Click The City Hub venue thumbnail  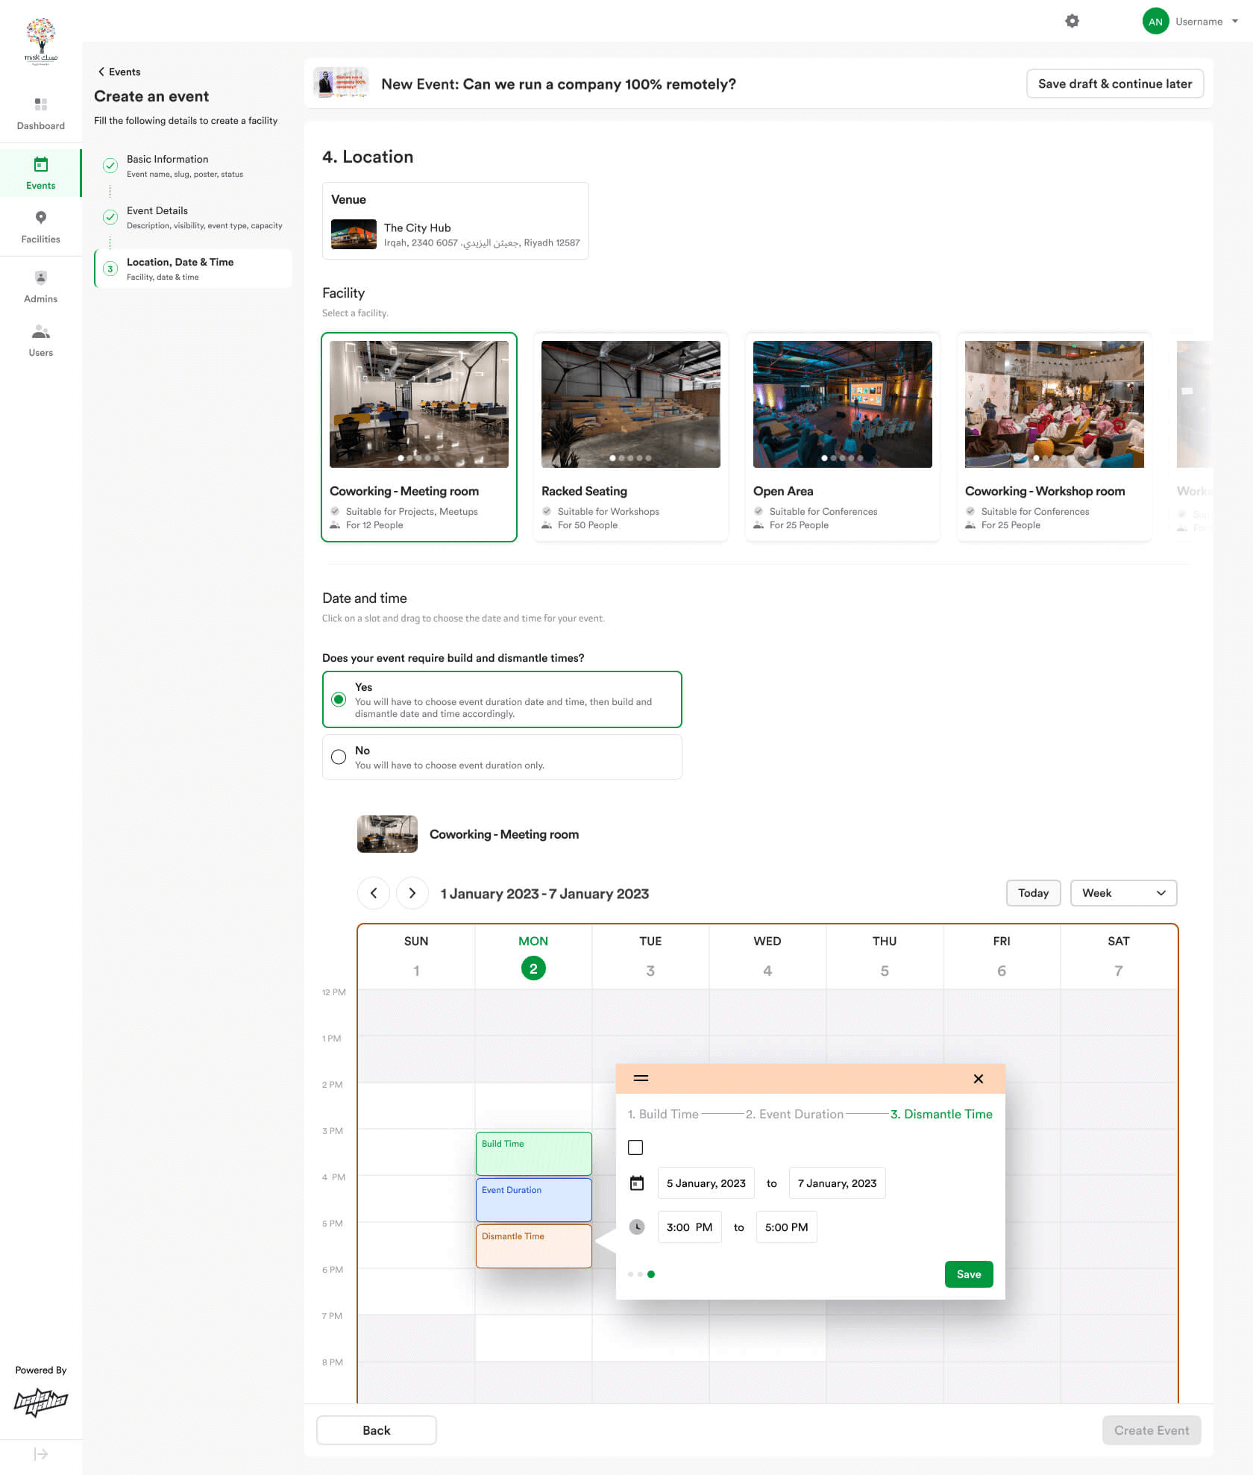[354, 234]
